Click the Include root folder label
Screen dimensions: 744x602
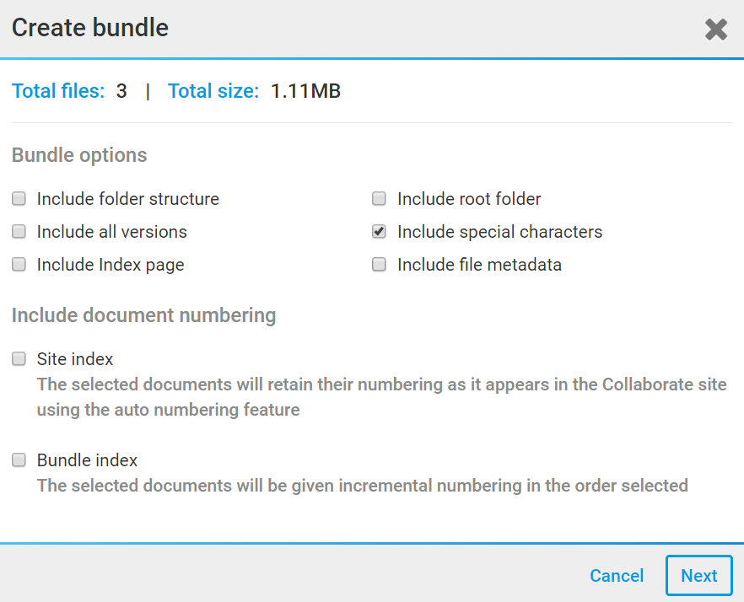pyautogui.click(x=469, y=199)
